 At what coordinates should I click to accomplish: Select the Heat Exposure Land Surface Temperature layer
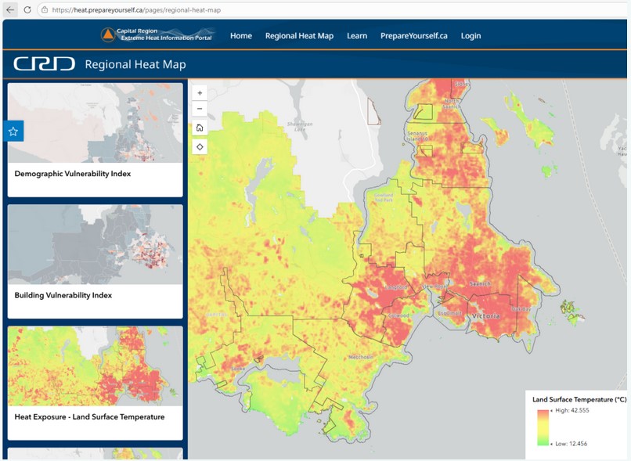(x=94, y=384)
